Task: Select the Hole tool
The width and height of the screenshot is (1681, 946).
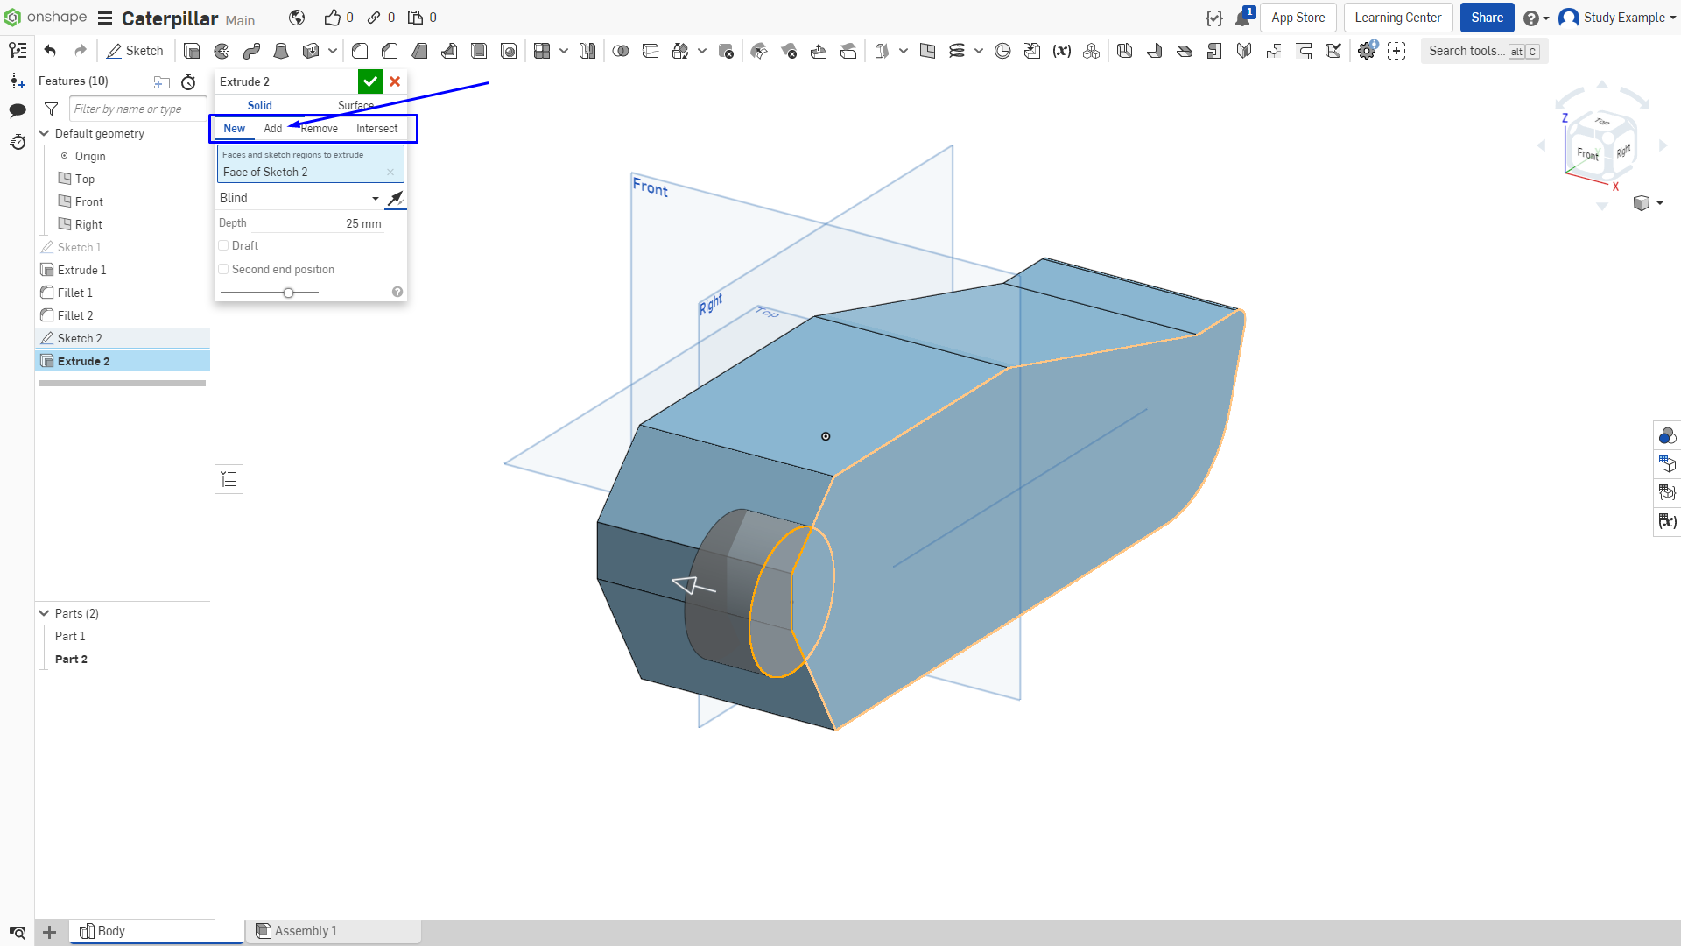Action: (x=509, y=51)
